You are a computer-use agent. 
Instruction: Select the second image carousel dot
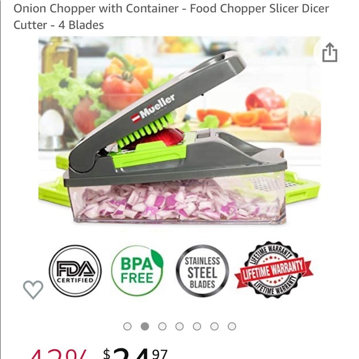[145, 326]
